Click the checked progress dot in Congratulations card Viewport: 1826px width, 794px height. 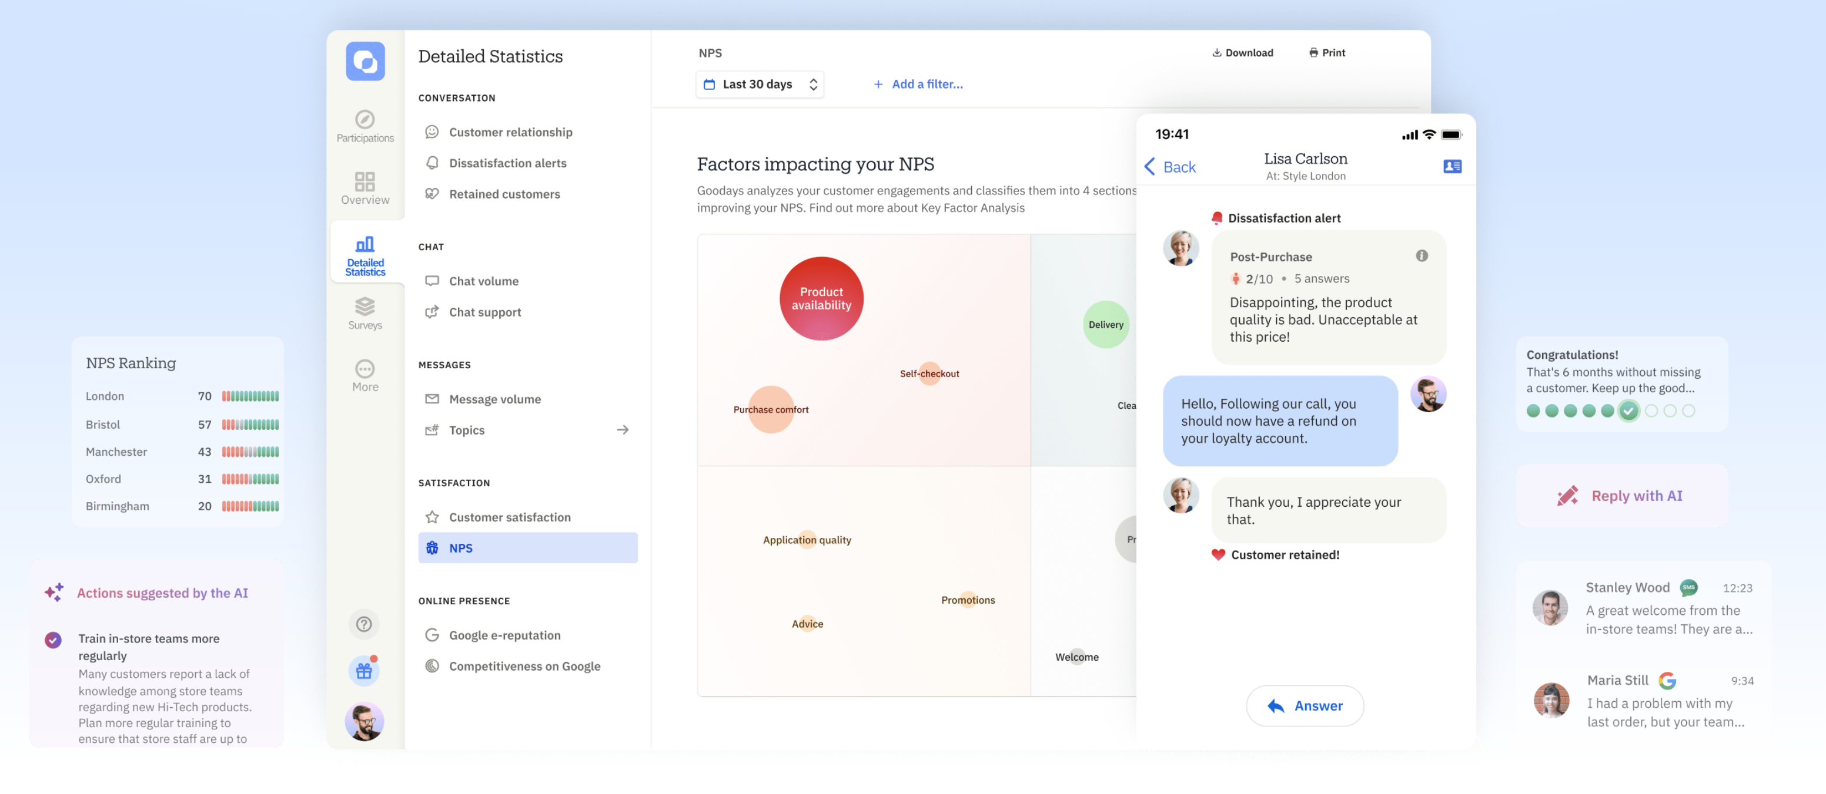1628,411
